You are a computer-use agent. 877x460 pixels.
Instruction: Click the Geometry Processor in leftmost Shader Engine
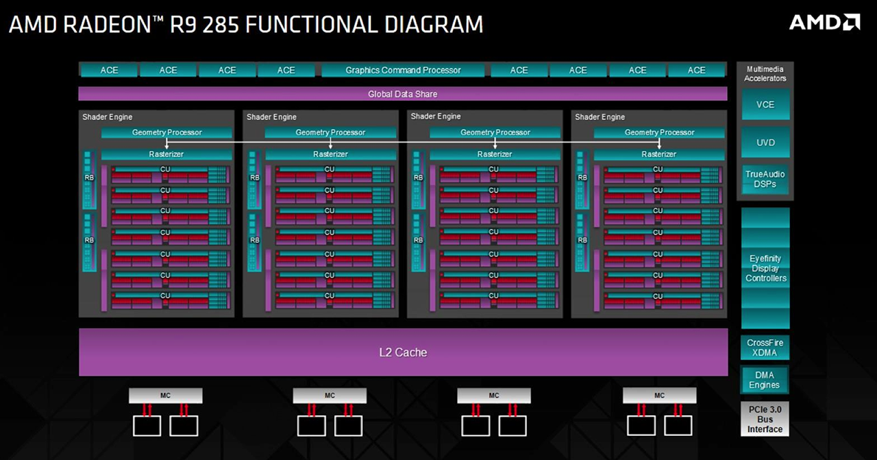pos(166,132)
